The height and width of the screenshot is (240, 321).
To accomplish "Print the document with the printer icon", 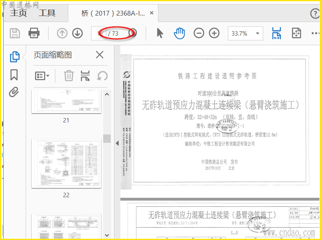I will tap(34, 33).
